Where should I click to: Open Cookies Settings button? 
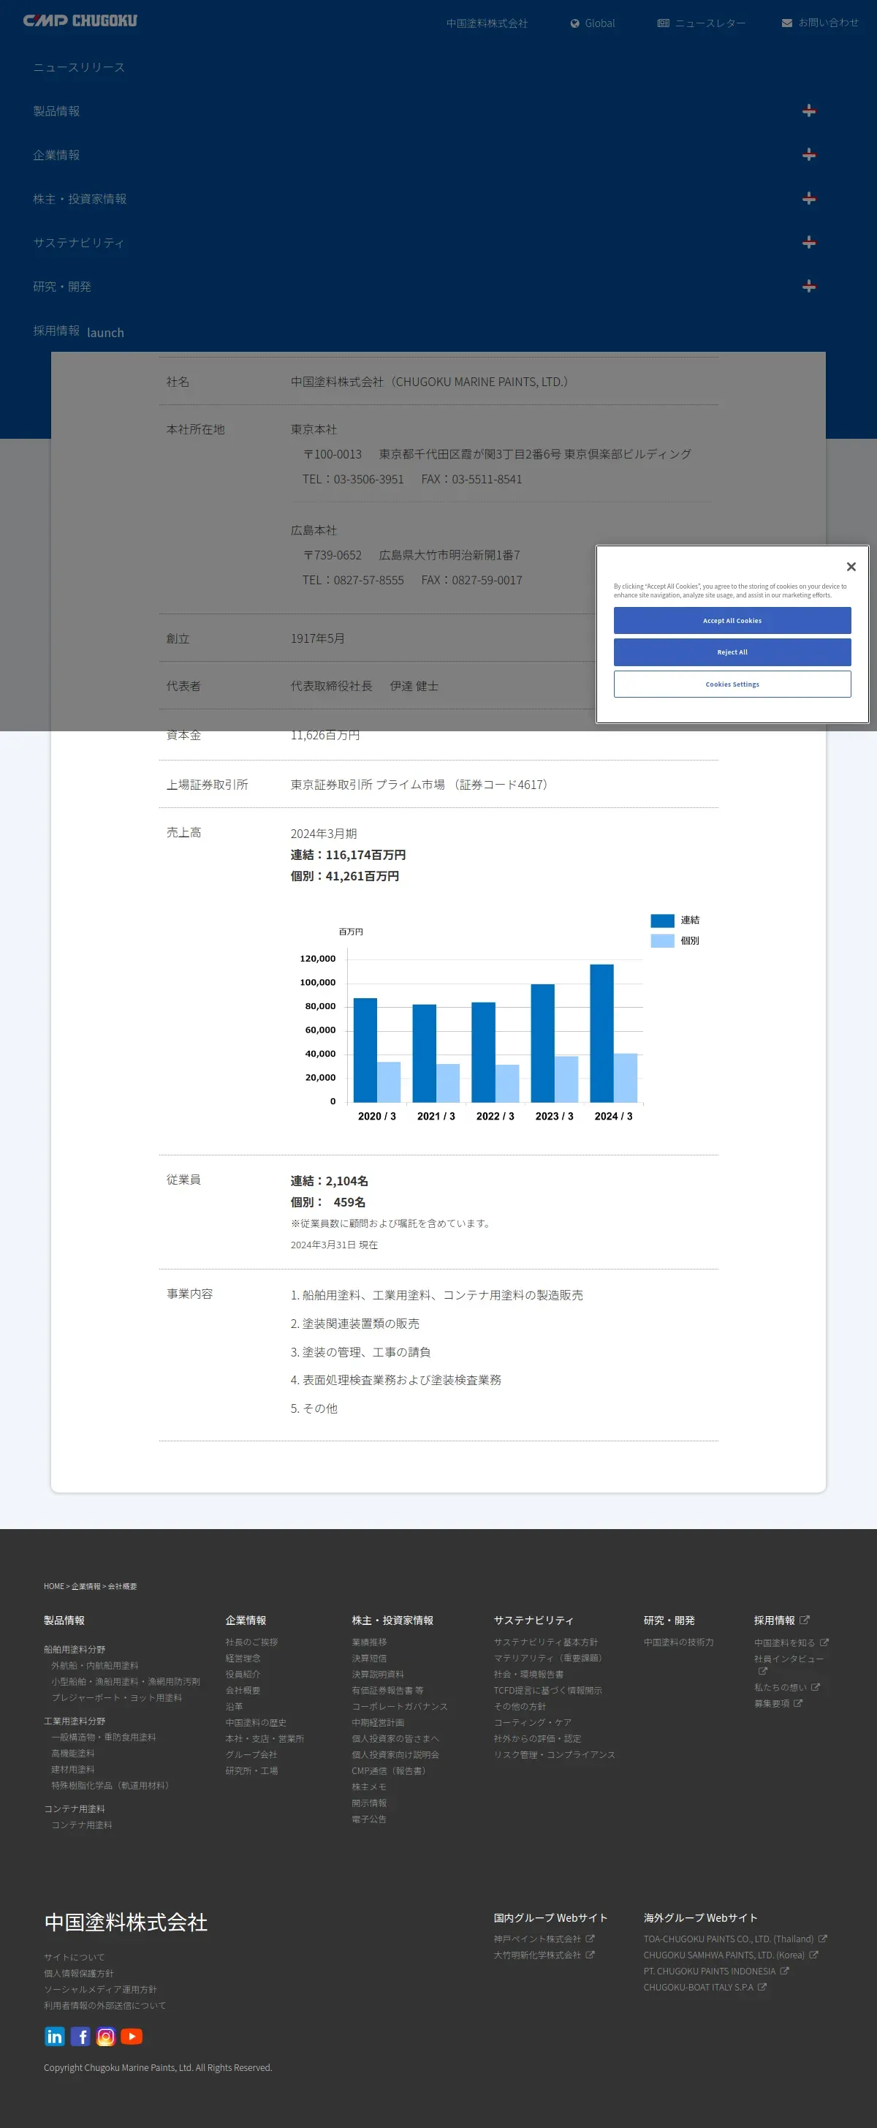tap(732, 684)
